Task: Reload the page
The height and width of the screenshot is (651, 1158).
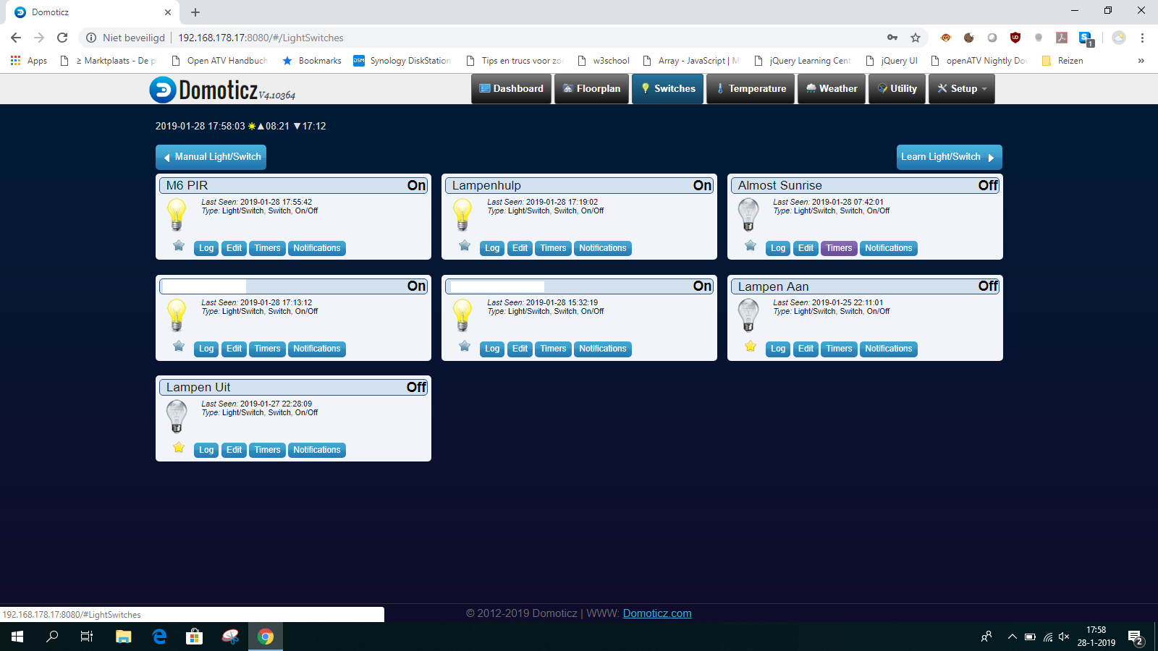Action: pyautogui.click(x=62, y=38)
